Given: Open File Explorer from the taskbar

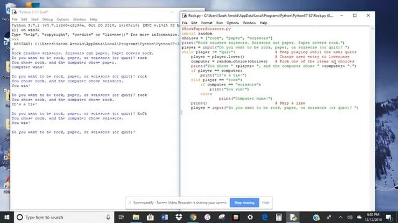Looking at the screenshot, I should tap(136, 217).
